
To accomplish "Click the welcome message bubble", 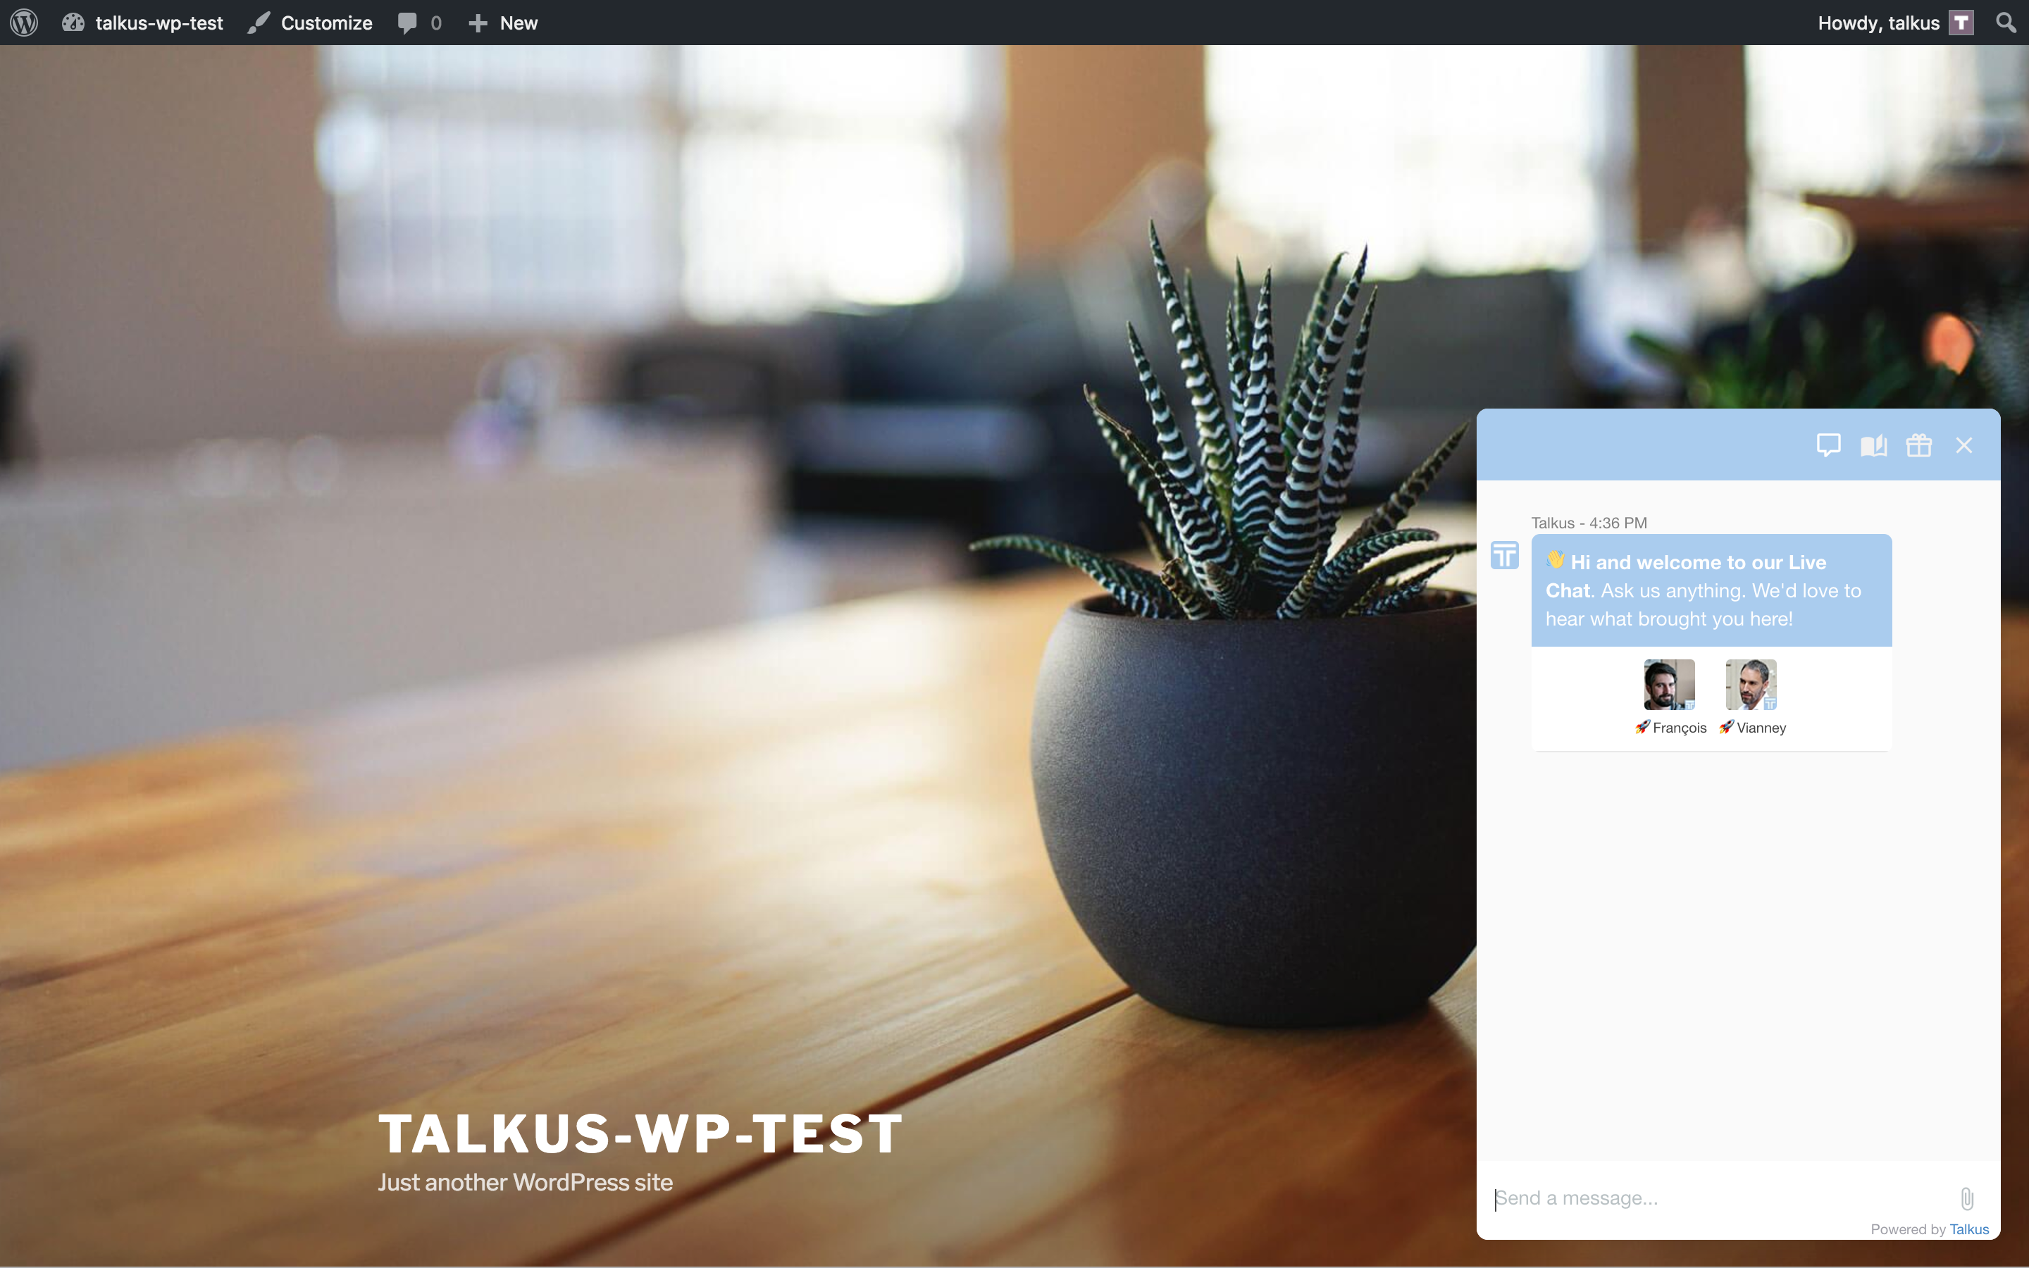I will (1711, 590).
